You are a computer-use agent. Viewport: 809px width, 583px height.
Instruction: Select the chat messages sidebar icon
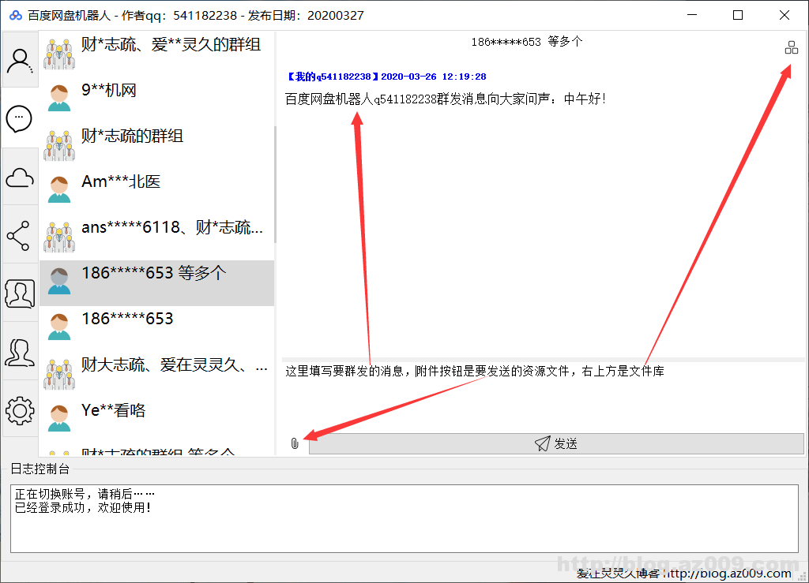(x=20, y=118)
